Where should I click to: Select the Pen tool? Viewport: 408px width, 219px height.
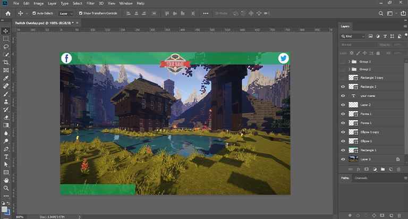click(x=5, y=149)
